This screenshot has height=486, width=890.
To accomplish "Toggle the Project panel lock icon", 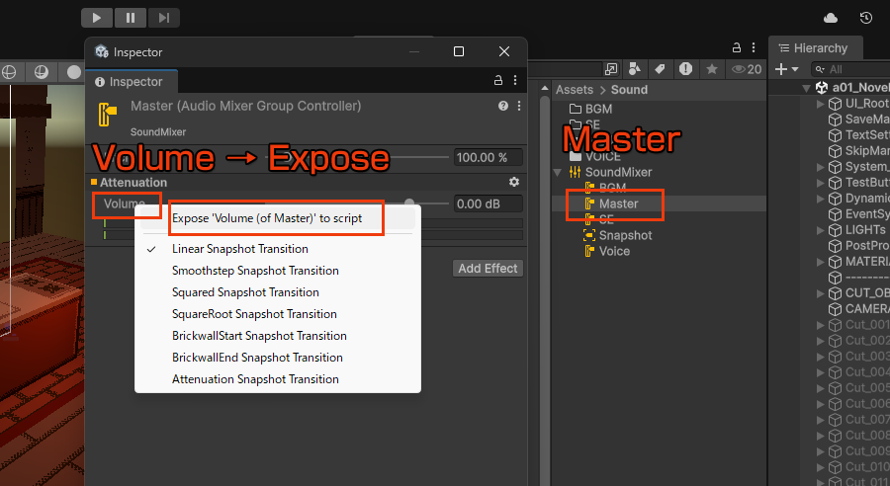I will pos(736,46).
